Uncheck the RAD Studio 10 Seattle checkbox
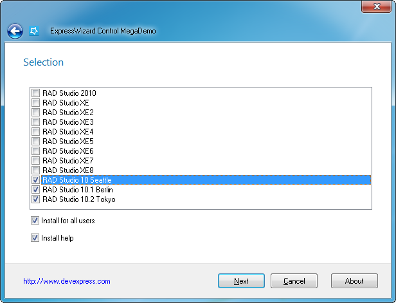This screenshot has width=396, height=303. 35,180
